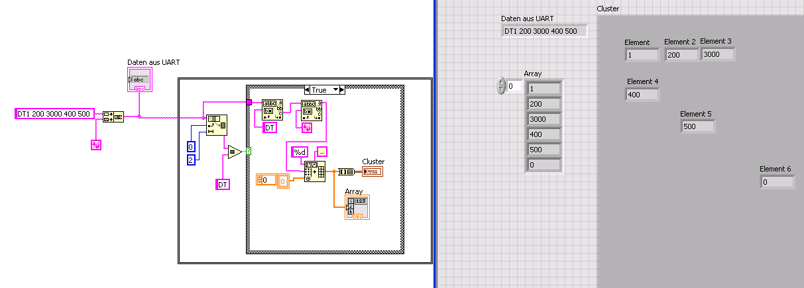This screenshot has height=288, width=804.
Task: Select the second Search and Replace String node
Action: (312, 110)
